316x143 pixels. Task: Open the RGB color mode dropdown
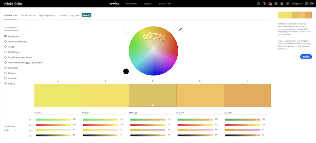tap(10, 130)
